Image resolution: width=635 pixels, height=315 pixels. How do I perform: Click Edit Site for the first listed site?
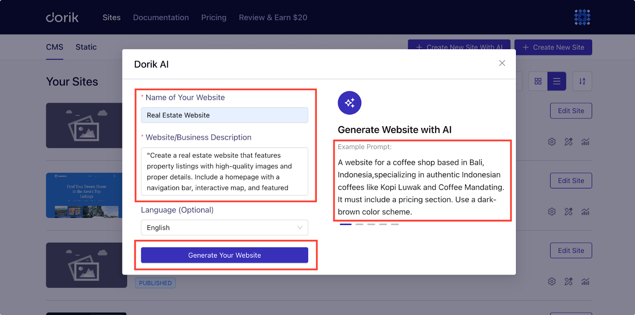(x=571, y=111)
